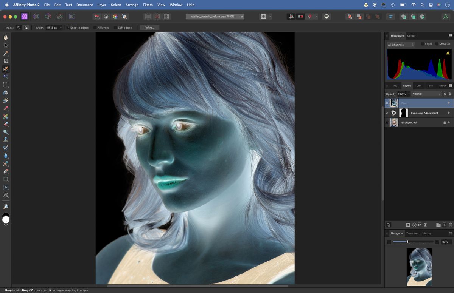Open the Opacity percentage dropdown

click(409, 94)
